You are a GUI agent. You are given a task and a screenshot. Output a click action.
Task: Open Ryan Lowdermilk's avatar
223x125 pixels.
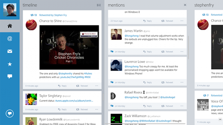click(x=31, y=121)
